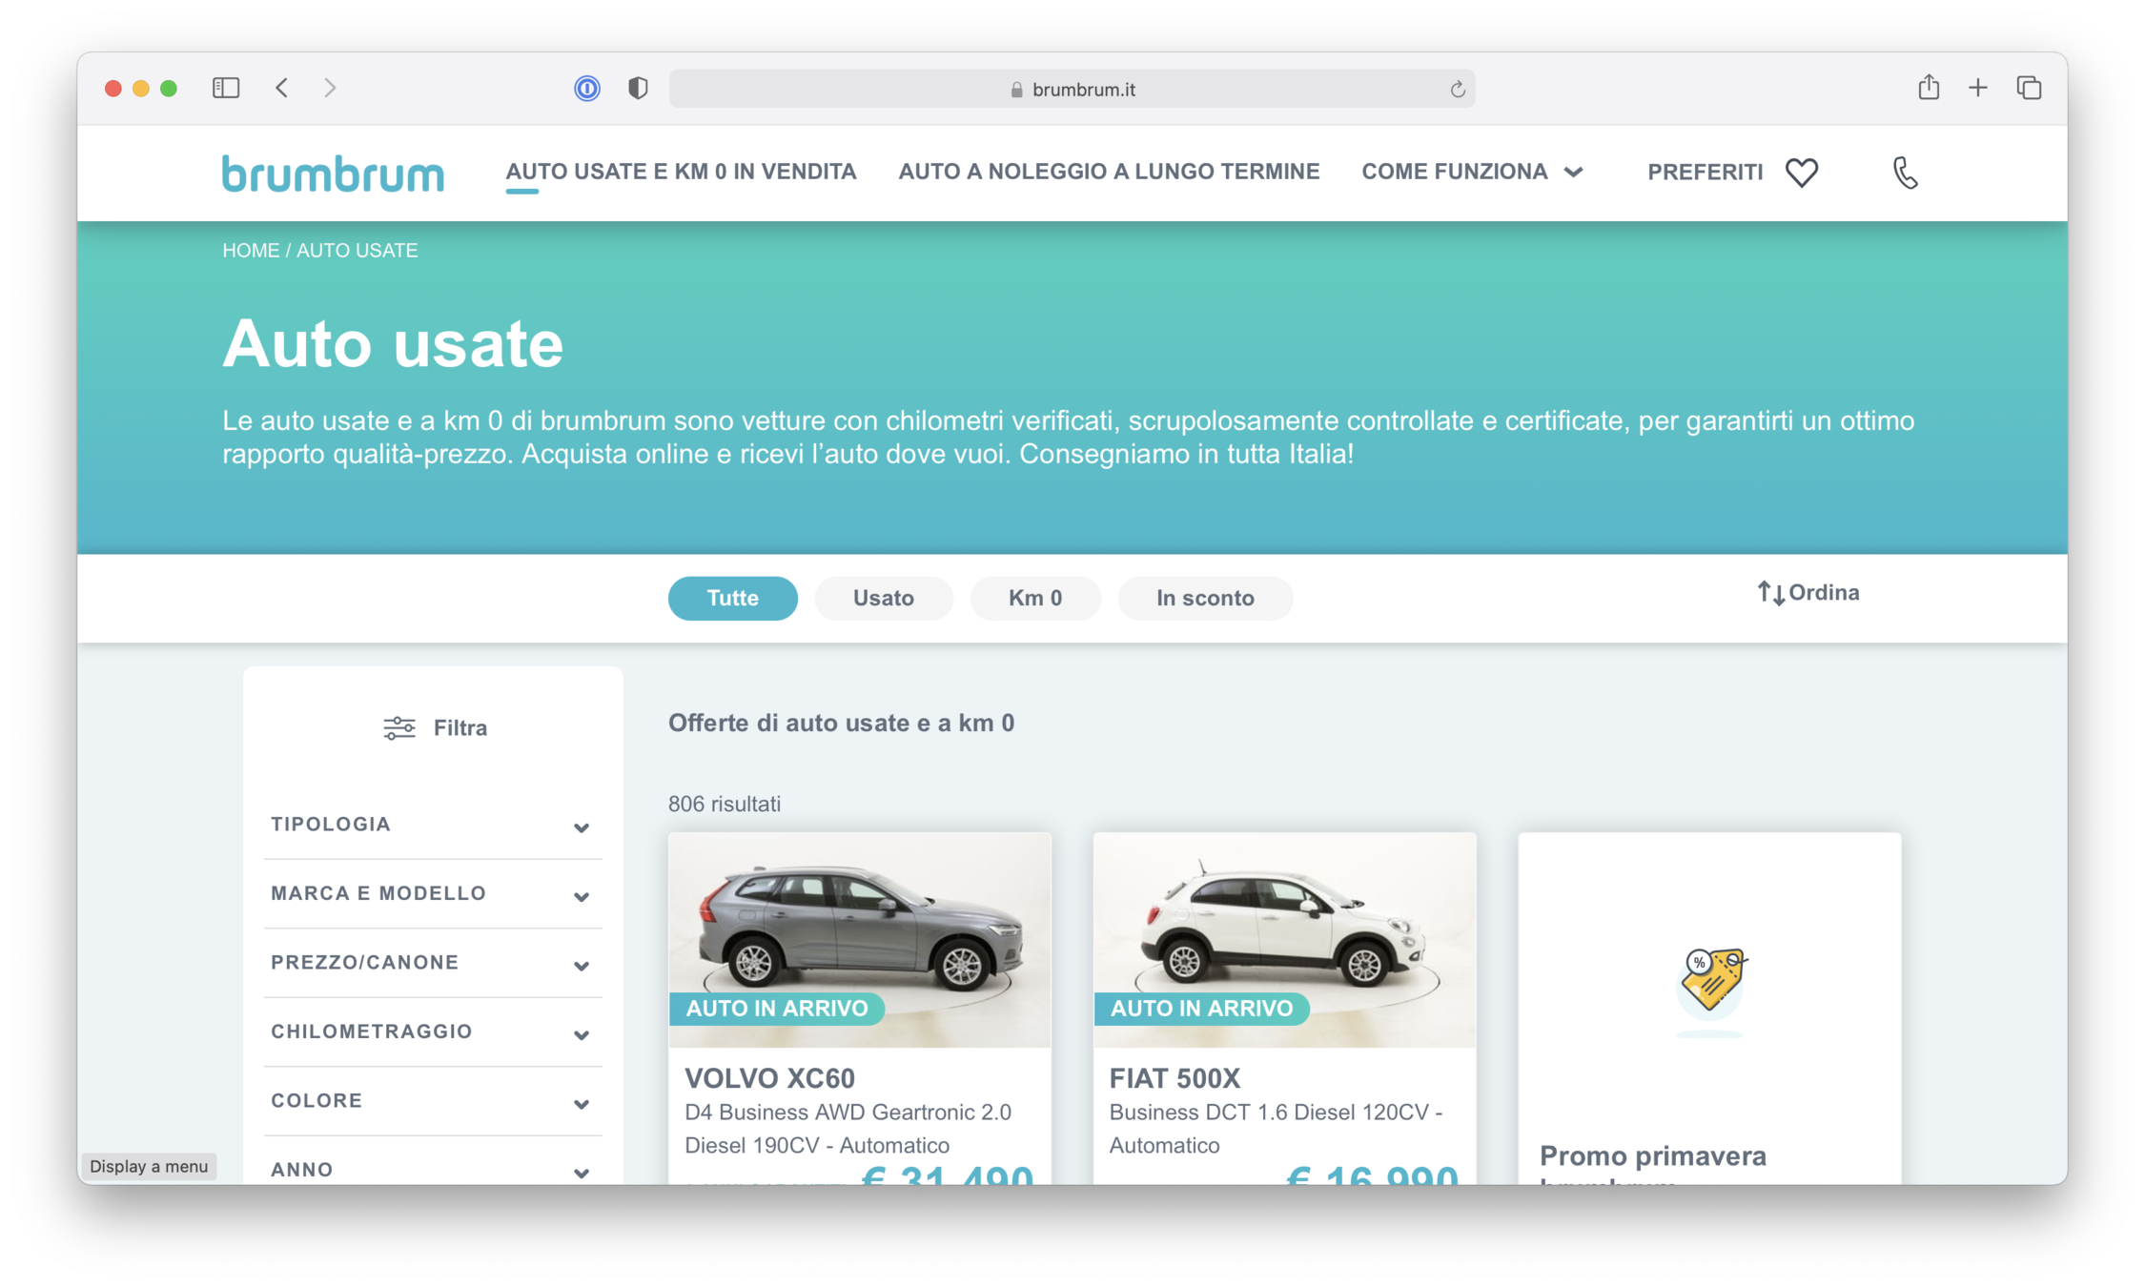Screen dimensions: 2145x1287
Task: Expand the TIPOLOGIA filter section
Action: (432, 825)
